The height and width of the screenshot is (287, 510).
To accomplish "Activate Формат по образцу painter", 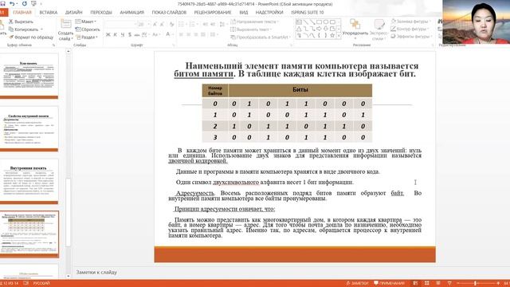I will click(x=31, y=37).
